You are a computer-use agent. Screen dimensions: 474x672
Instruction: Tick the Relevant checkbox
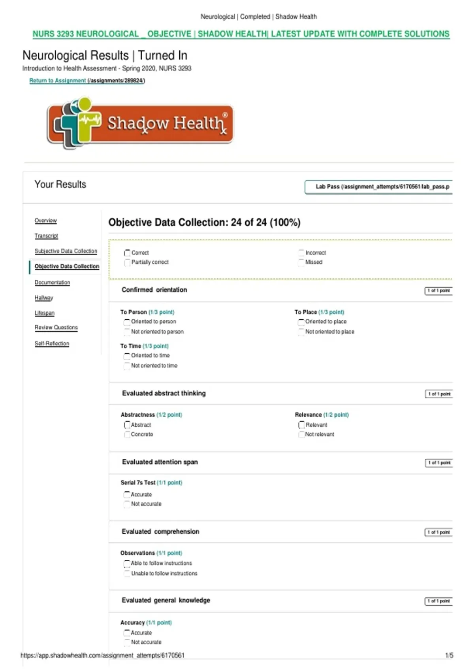click(301, 425)
